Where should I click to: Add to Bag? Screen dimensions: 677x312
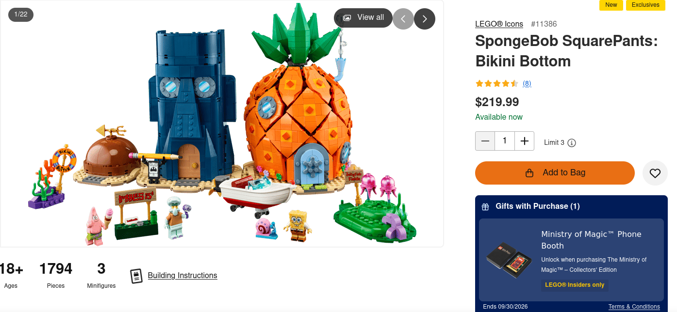pyautogui.click(x=555, y=173)
